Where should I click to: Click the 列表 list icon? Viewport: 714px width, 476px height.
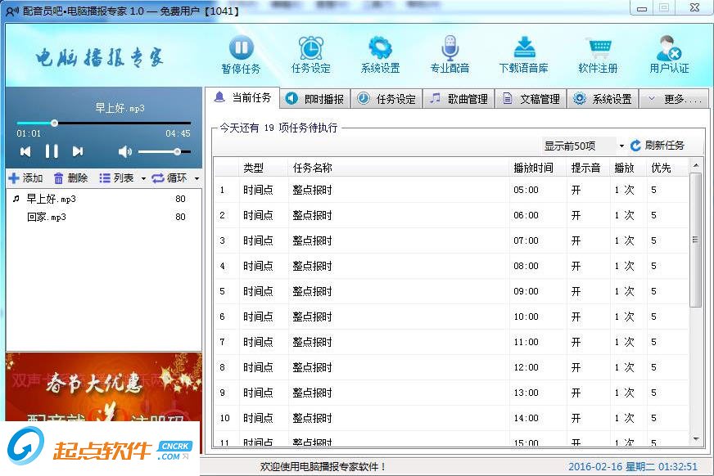[105, 178]
